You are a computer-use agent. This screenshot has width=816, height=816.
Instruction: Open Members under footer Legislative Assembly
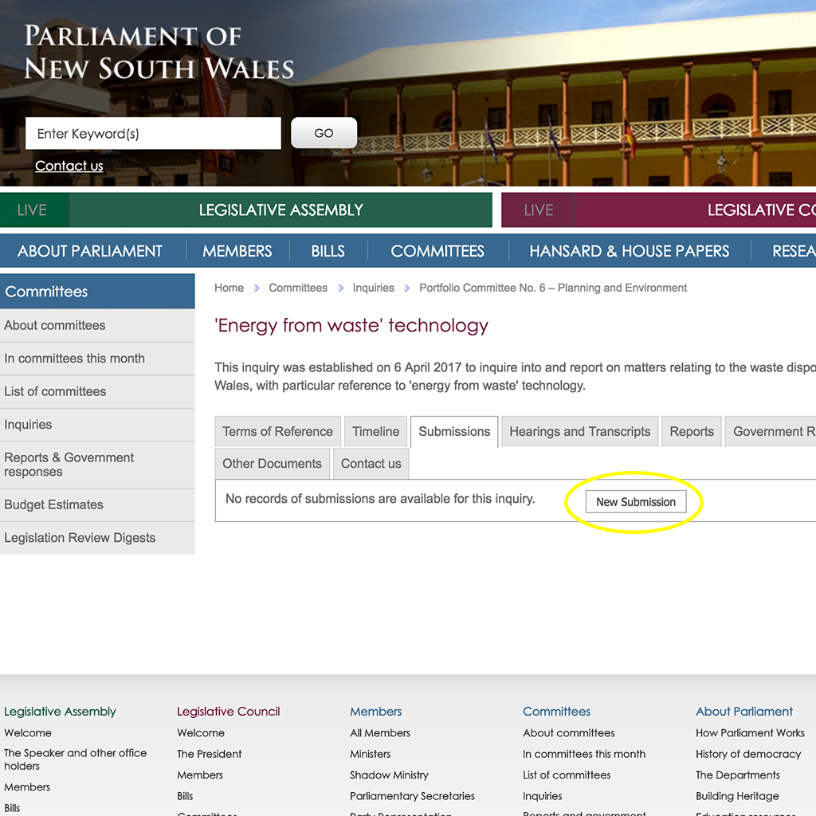27,787
